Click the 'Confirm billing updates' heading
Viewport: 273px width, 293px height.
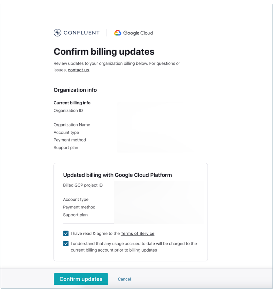(104, 52)
